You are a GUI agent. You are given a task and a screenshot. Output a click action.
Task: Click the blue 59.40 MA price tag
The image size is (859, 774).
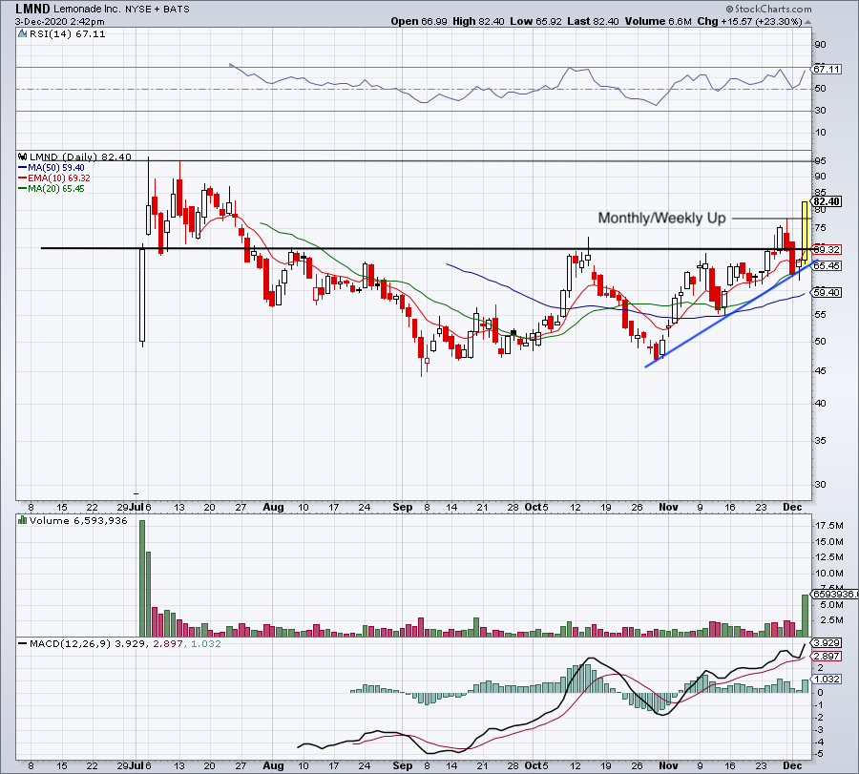coord(827,292)
